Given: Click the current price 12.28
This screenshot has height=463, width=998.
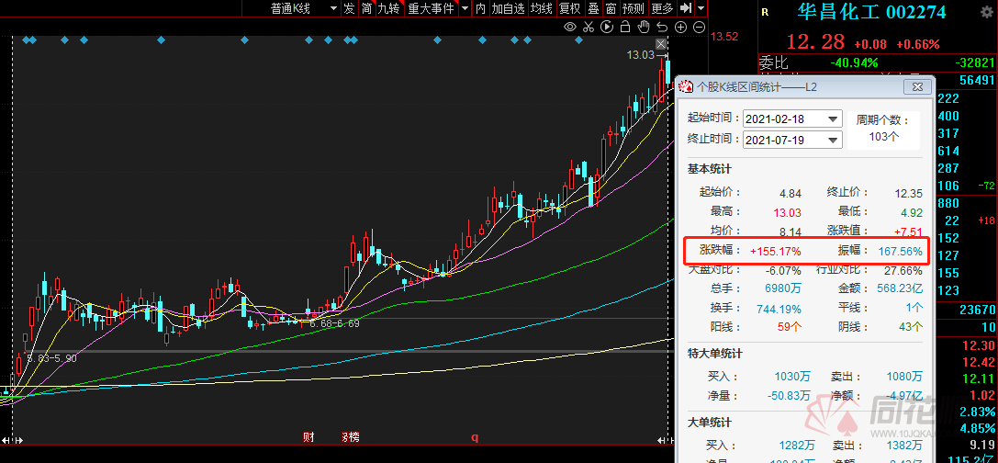Looking at the screenshot, I should (x=815, y=42).
